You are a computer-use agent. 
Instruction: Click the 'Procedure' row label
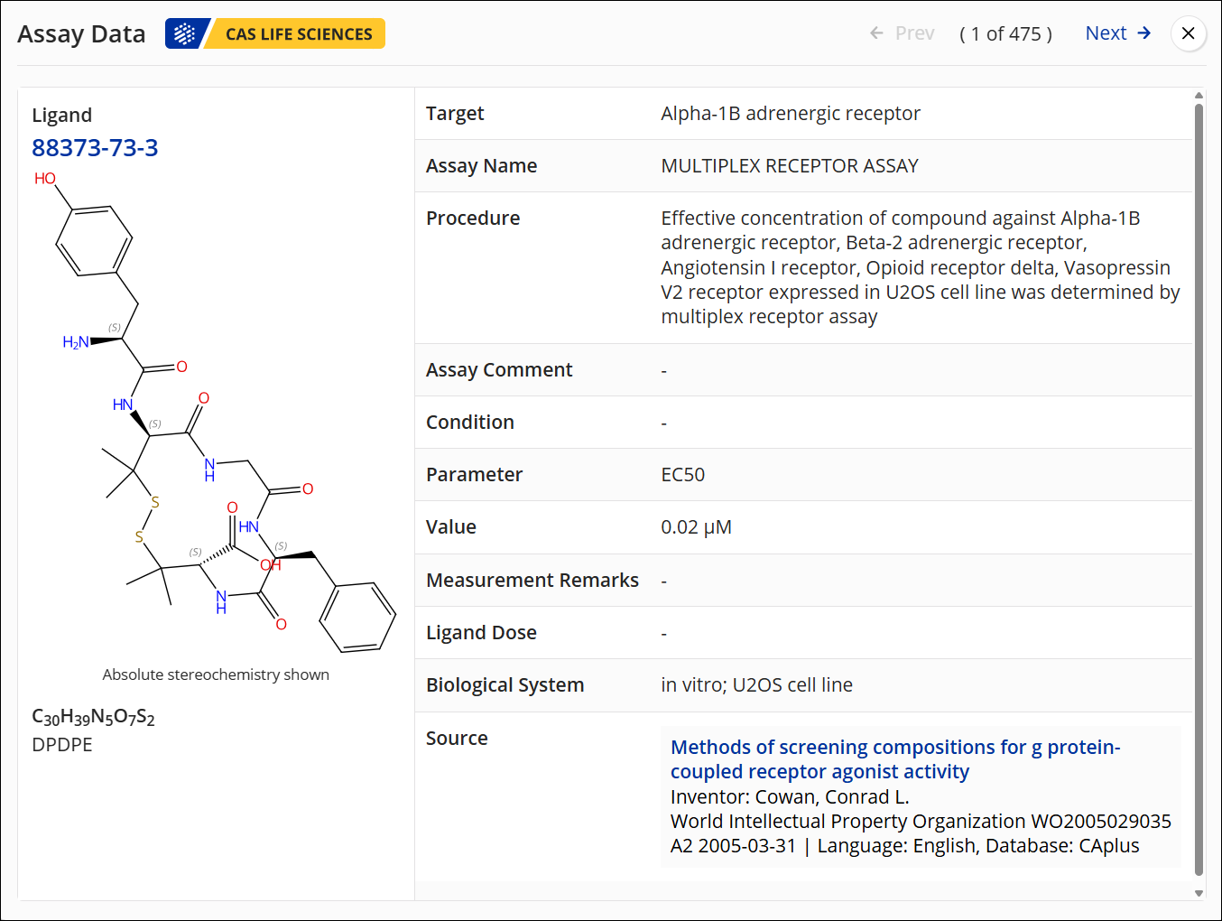pos(473,219)
